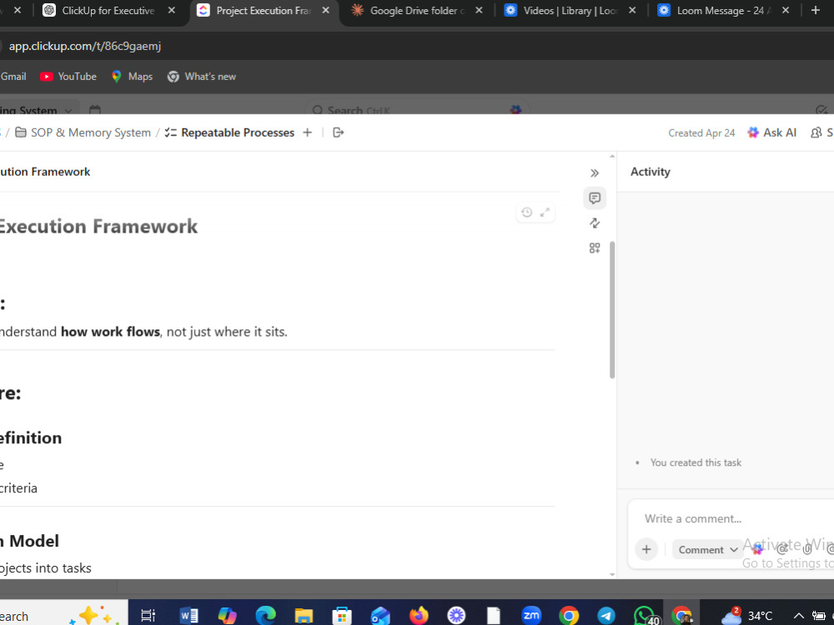Open Firefox from the taskbar
This screenshot has height=625, width=834.
coord(419,616)
